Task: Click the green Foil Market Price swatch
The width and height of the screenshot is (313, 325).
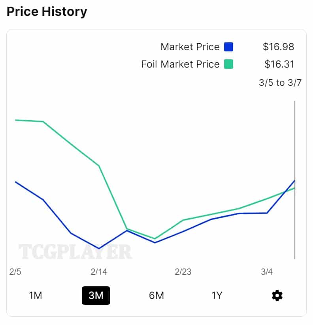Action: pyautogui.click(x=228, y=64)
